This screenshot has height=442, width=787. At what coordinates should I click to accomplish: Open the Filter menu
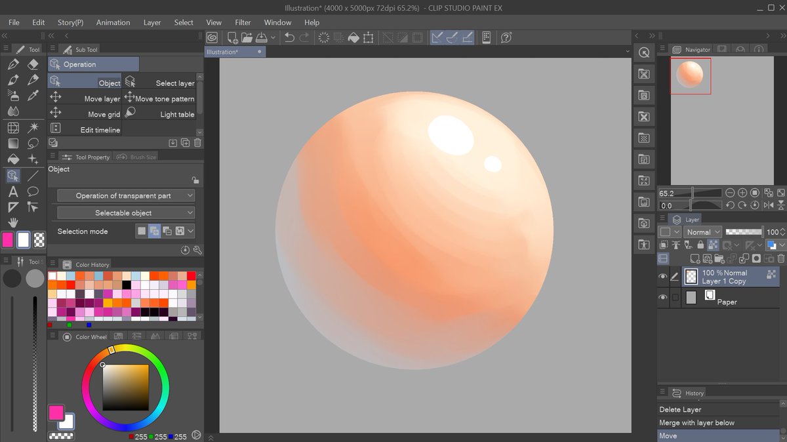point(243,22)
